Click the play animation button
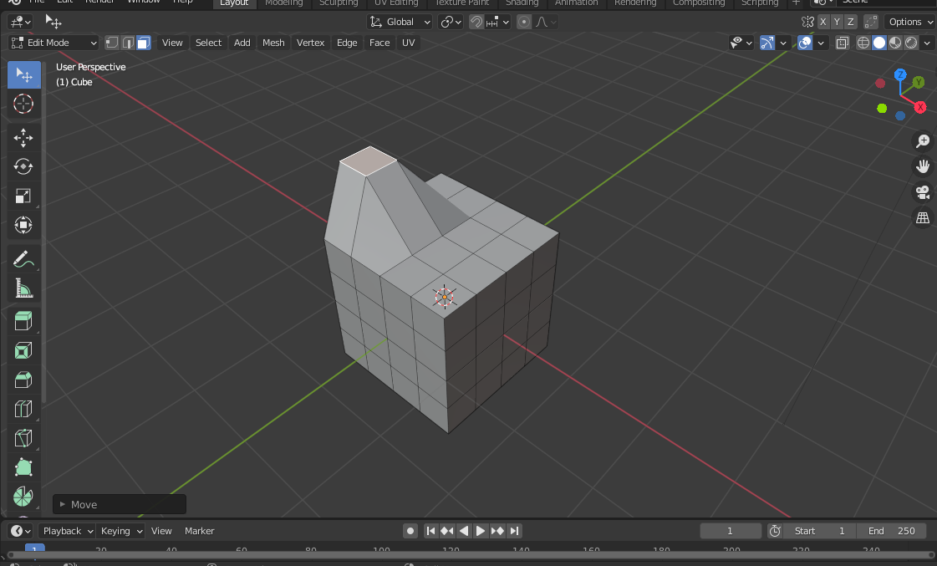 (480, 531)
